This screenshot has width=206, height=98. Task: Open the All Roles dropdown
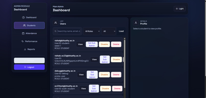click(91, 31)
